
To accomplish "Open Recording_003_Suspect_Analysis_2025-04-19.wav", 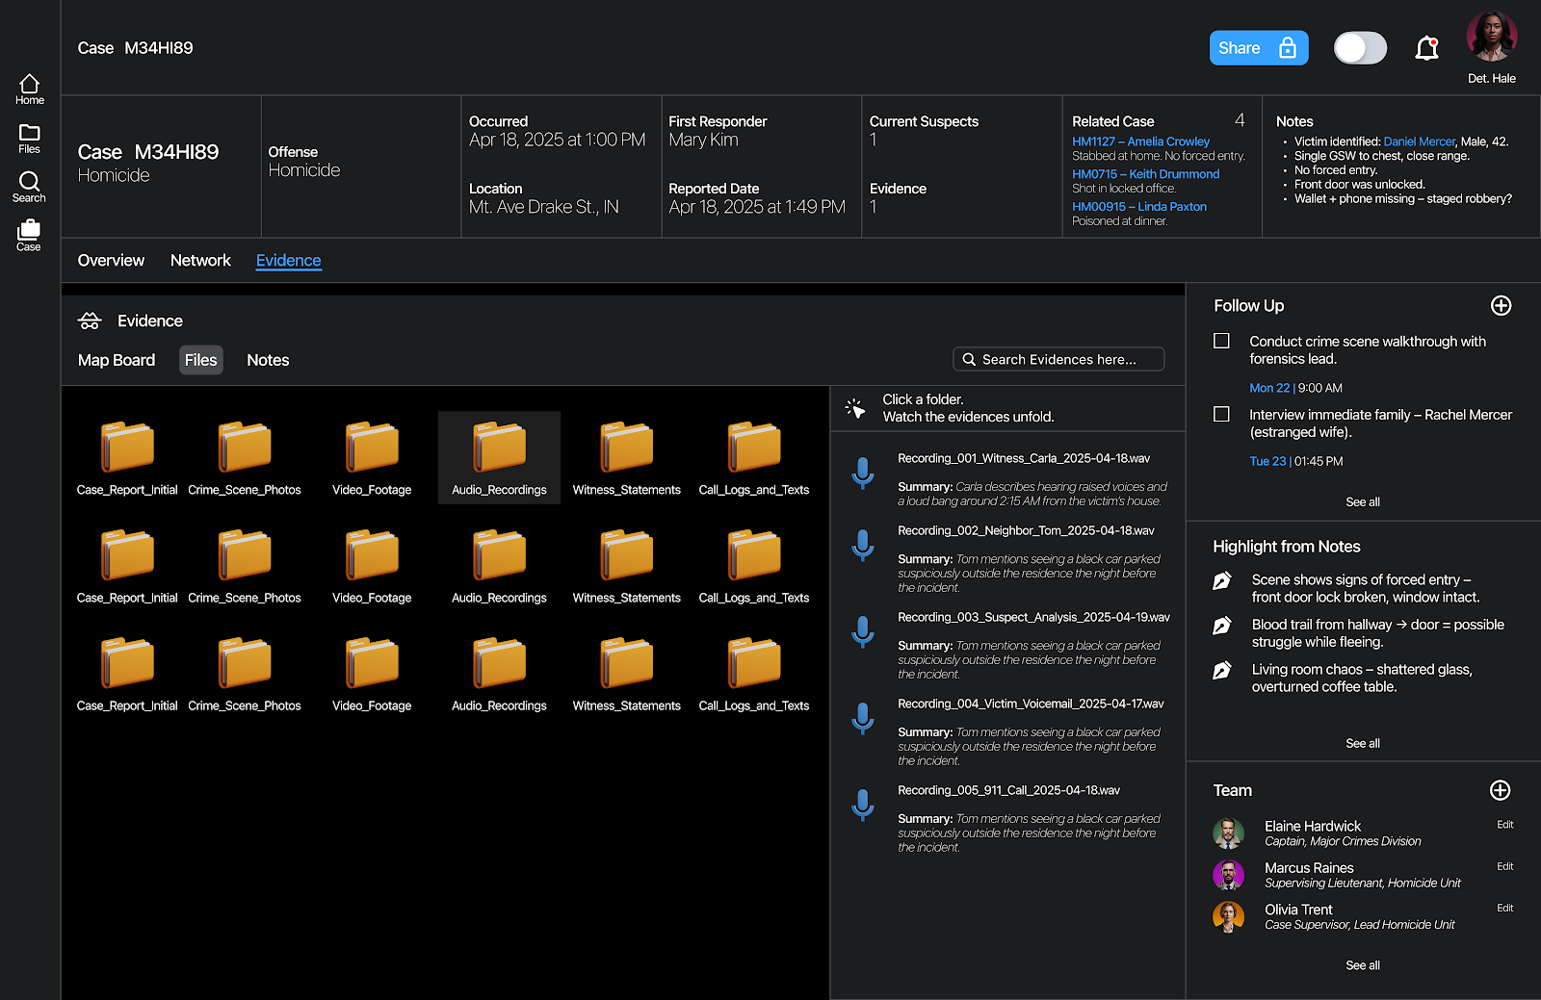I will [x=1033, y=618].
